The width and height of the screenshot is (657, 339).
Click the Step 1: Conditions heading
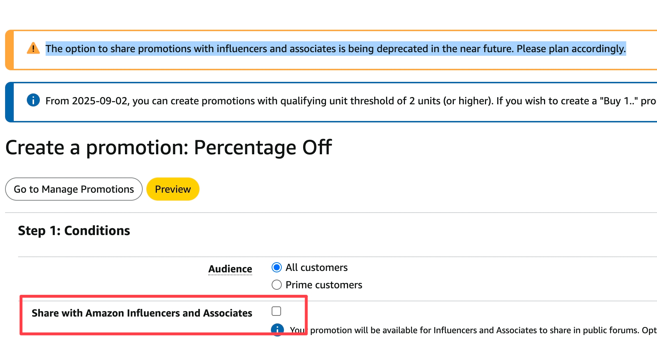click(x=74, y=231)
